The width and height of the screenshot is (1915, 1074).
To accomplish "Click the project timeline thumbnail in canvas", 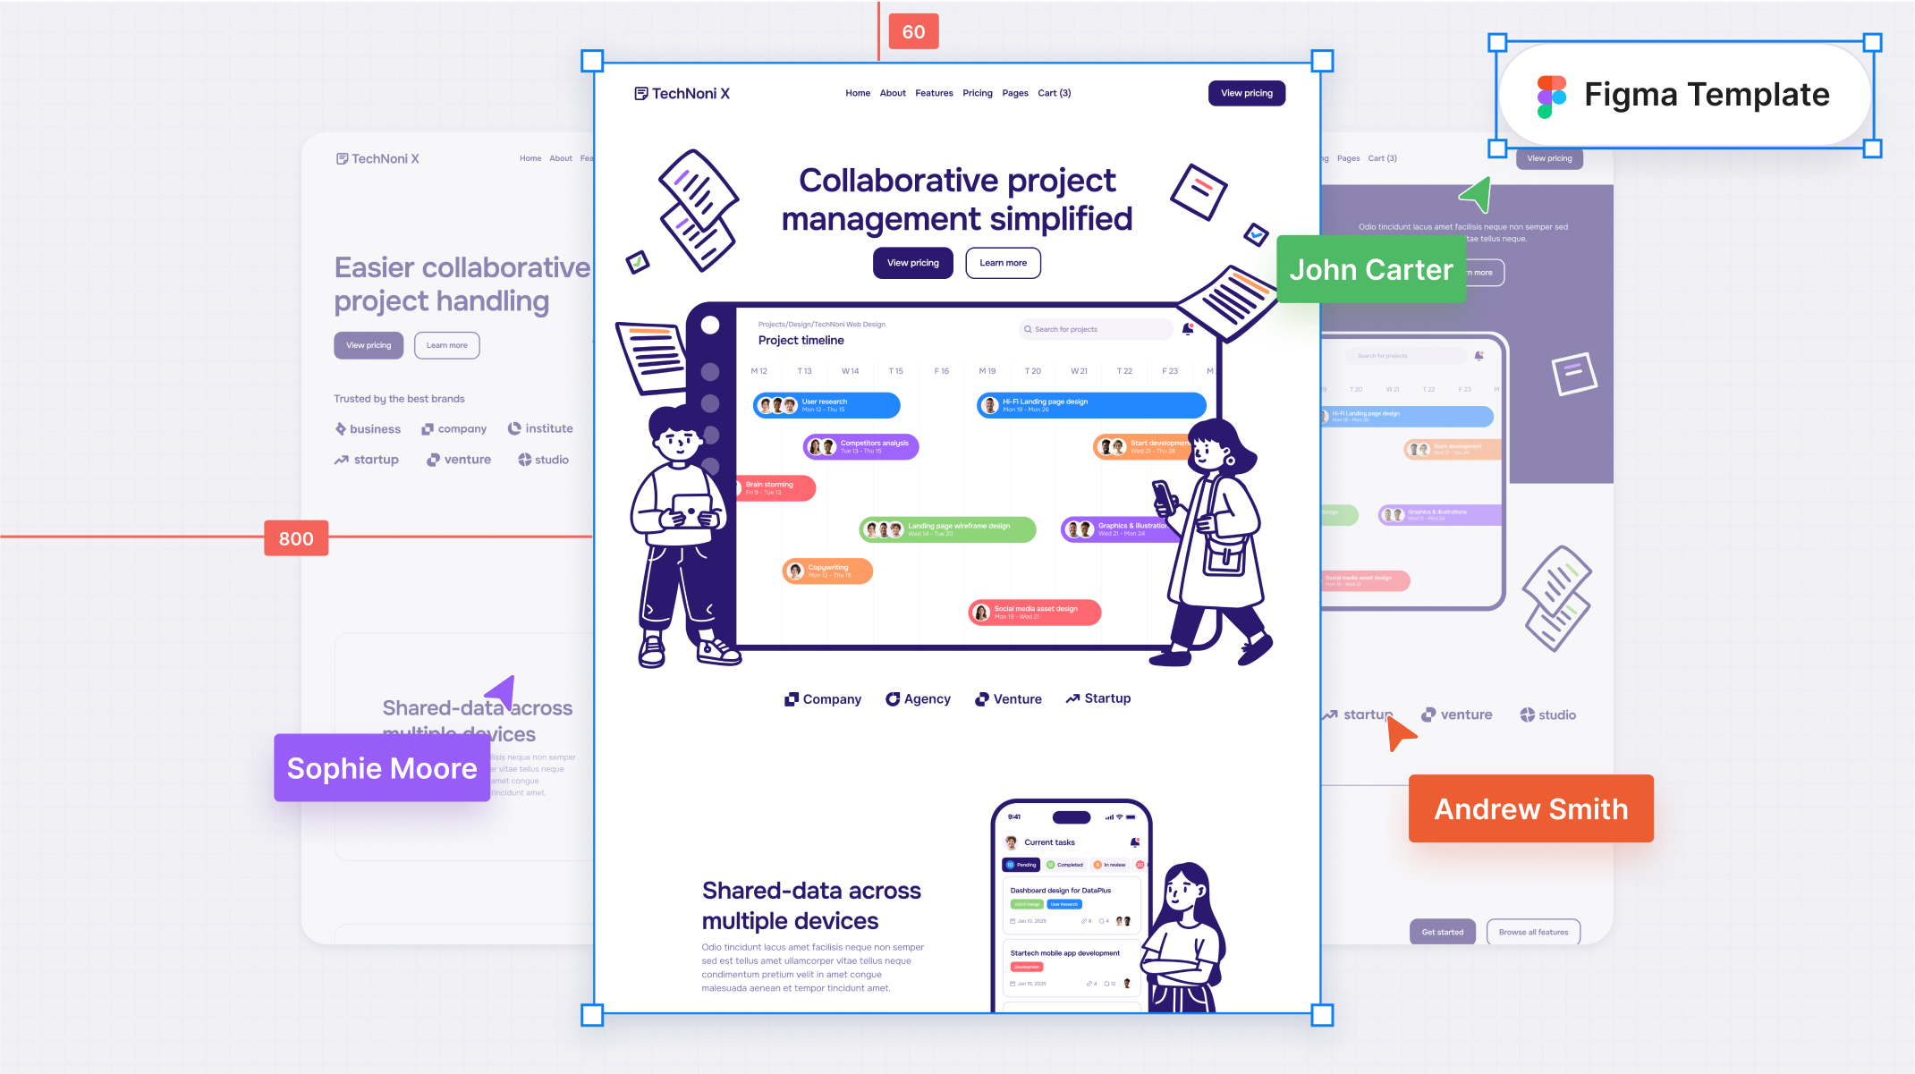I will pyautogui.click(x=957, y=486).
